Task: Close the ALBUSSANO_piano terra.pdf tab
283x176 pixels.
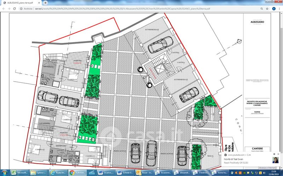Action: coord(39,2)
